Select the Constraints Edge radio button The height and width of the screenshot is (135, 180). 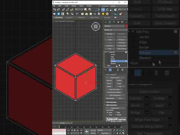pyautogui.click(x=115, y=112)
